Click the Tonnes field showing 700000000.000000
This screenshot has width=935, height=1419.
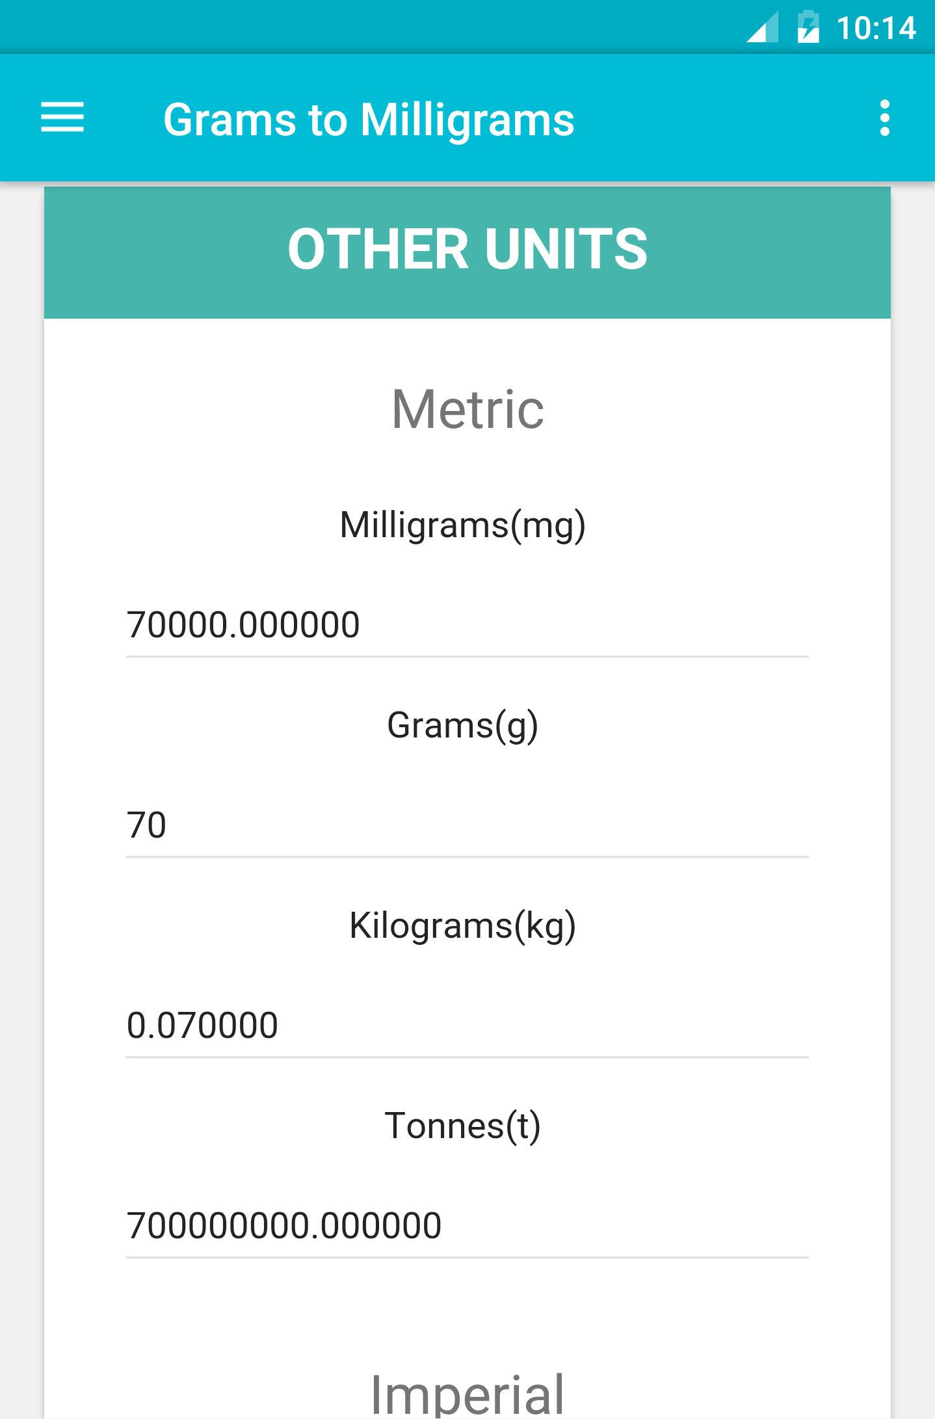pyautogui.click(x=467, y=1226)
